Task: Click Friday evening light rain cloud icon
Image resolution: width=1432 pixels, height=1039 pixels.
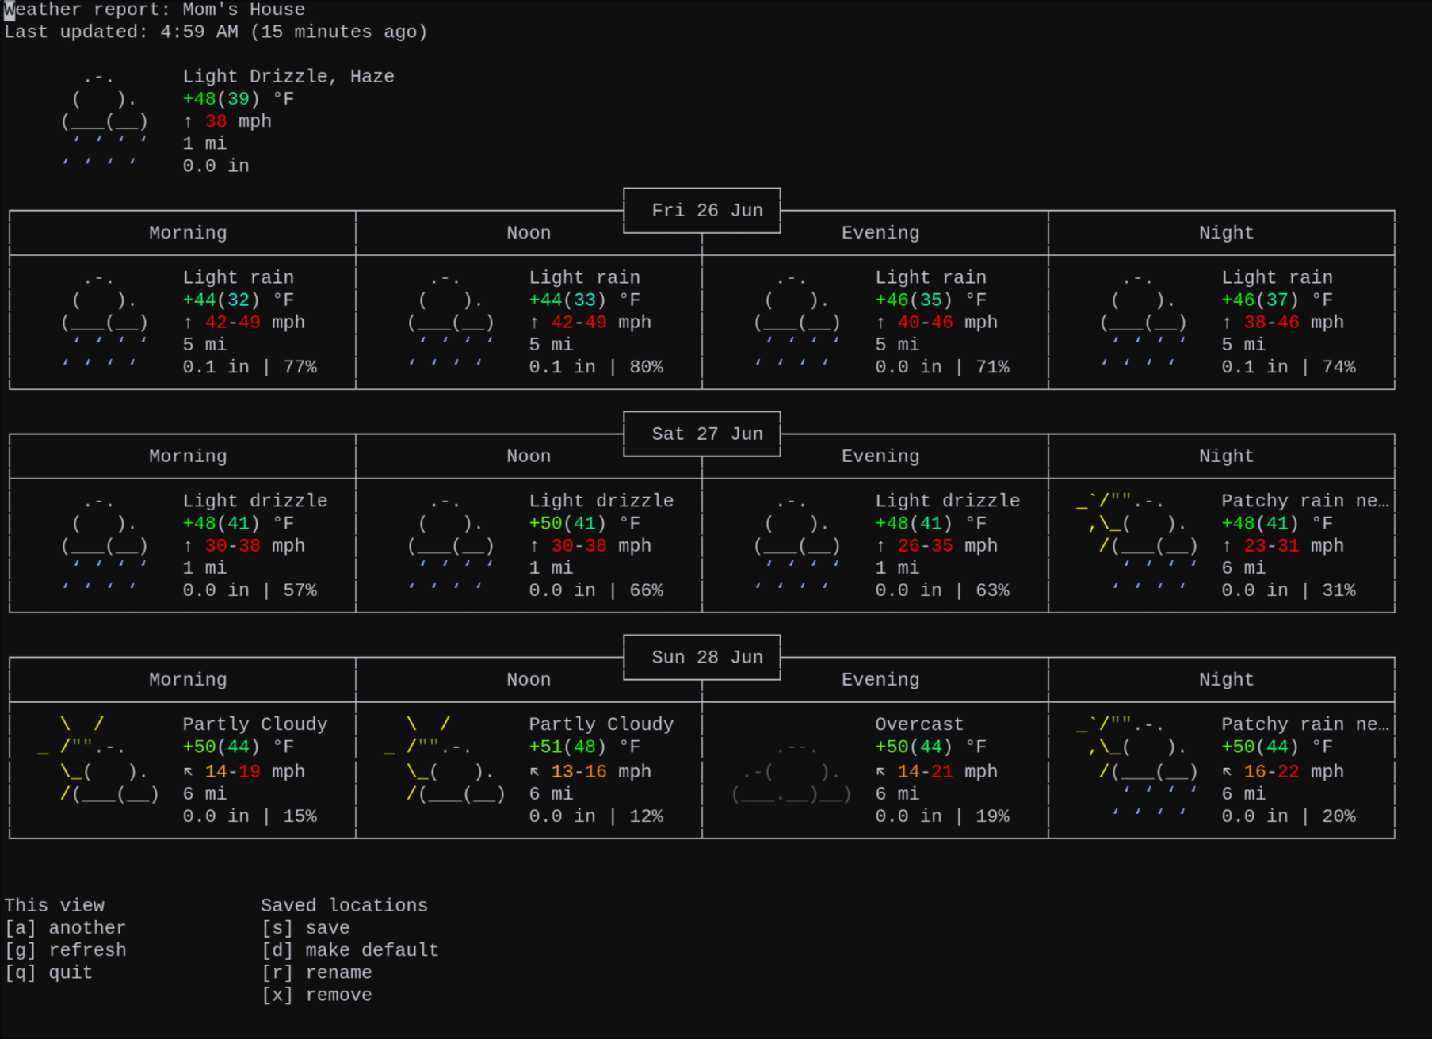Action: pyautogui.click(x=798, y=322)
